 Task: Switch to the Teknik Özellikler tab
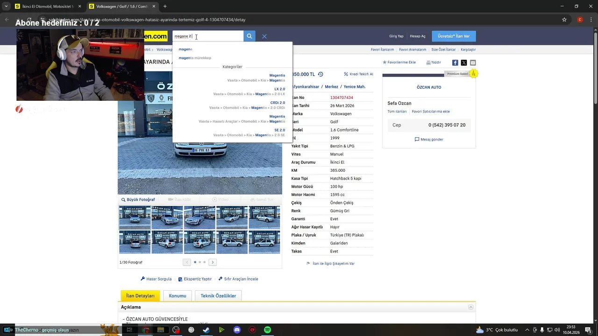click(218, 296)
